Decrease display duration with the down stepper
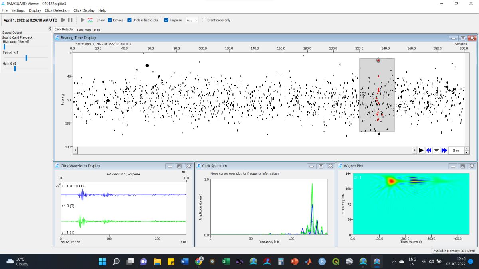479x269 pixels. pos(467,152)
